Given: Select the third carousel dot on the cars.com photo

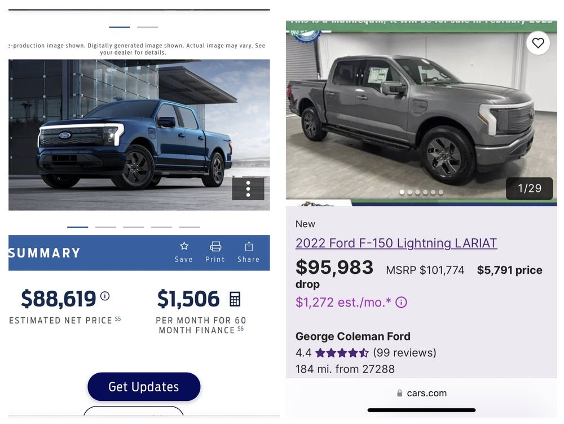Looking at the screenshot, I should coord(417,192).
